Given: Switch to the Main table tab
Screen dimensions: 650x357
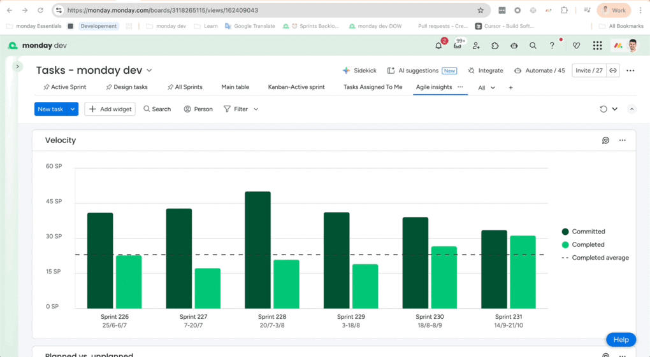Looking at the screenshot, I should [235, 87].
